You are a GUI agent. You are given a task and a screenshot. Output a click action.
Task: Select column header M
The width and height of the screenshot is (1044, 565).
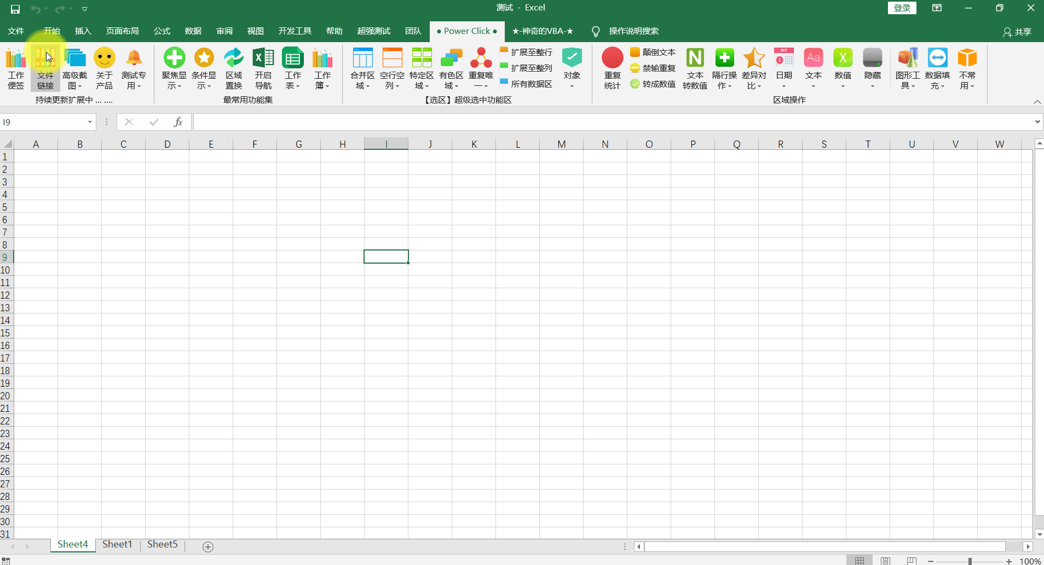click(x=562, y=144)
